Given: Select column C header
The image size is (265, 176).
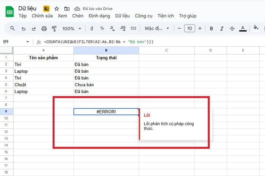Looking at the screenshot, I should tap(167, 50).
